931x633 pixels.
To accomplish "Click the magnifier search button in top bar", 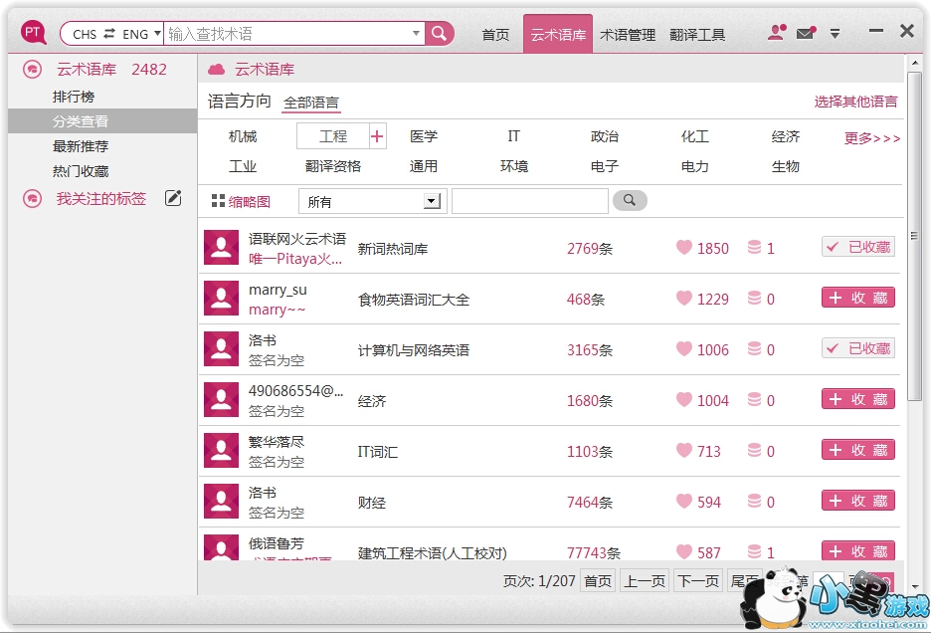I will tap(440, 34).
